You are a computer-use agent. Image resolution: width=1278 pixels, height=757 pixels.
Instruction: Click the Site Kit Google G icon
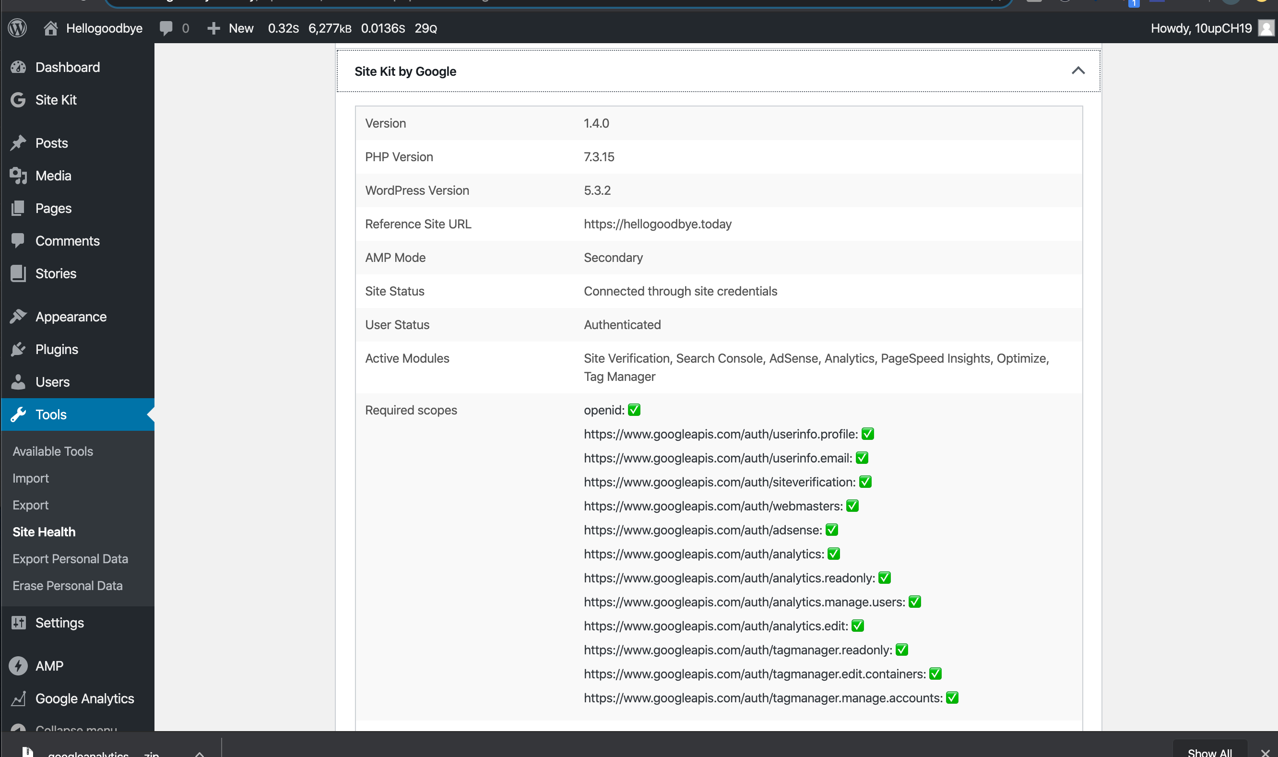pos(18,100)
